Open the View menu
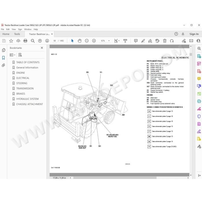202x202 pixels. pos(14,29)
